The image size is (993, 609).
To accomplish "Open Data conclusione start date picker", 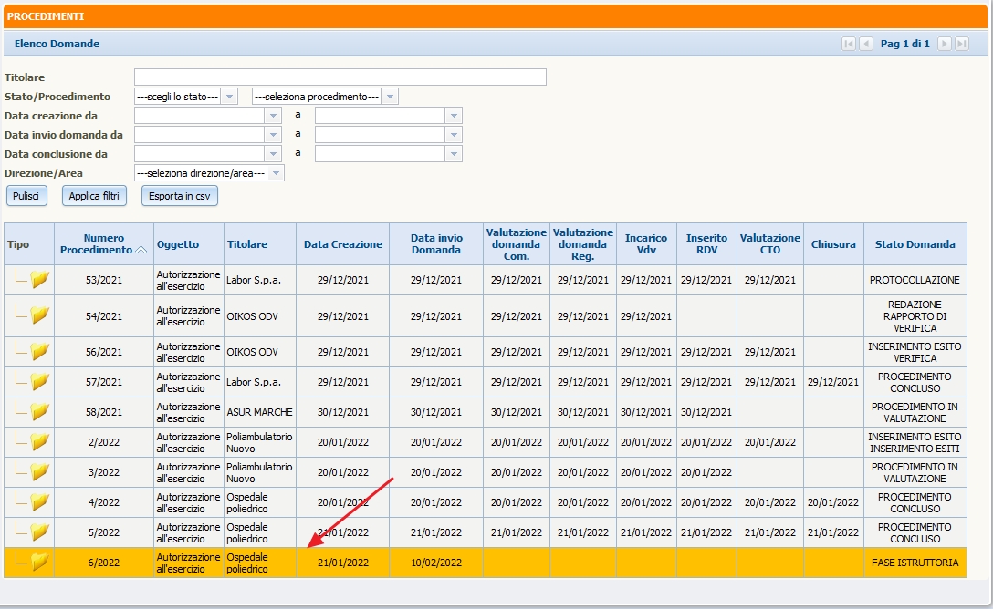I will click(x=273, y=154).
